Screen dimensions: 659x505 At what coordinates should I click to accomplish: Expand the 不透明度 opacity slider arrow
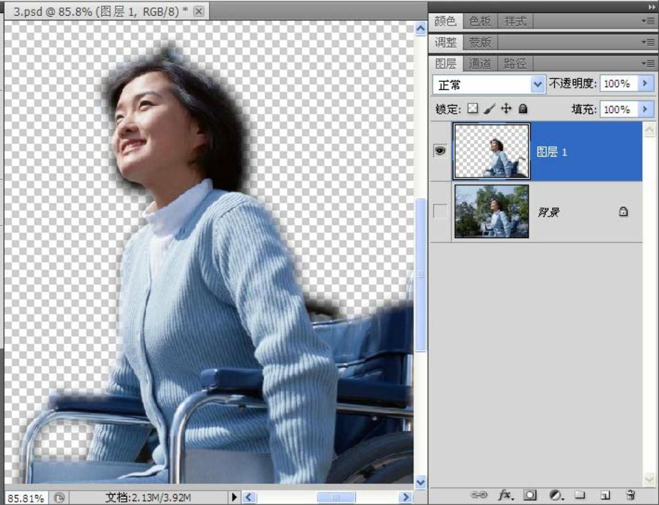coord(645,84)
